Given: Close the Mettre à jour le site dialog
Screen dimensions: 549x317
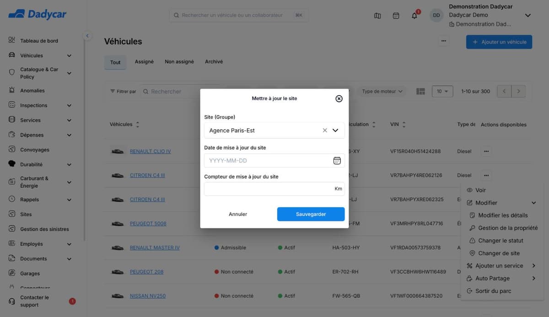Looking at the screenshot, I should [x=339, y=98].
